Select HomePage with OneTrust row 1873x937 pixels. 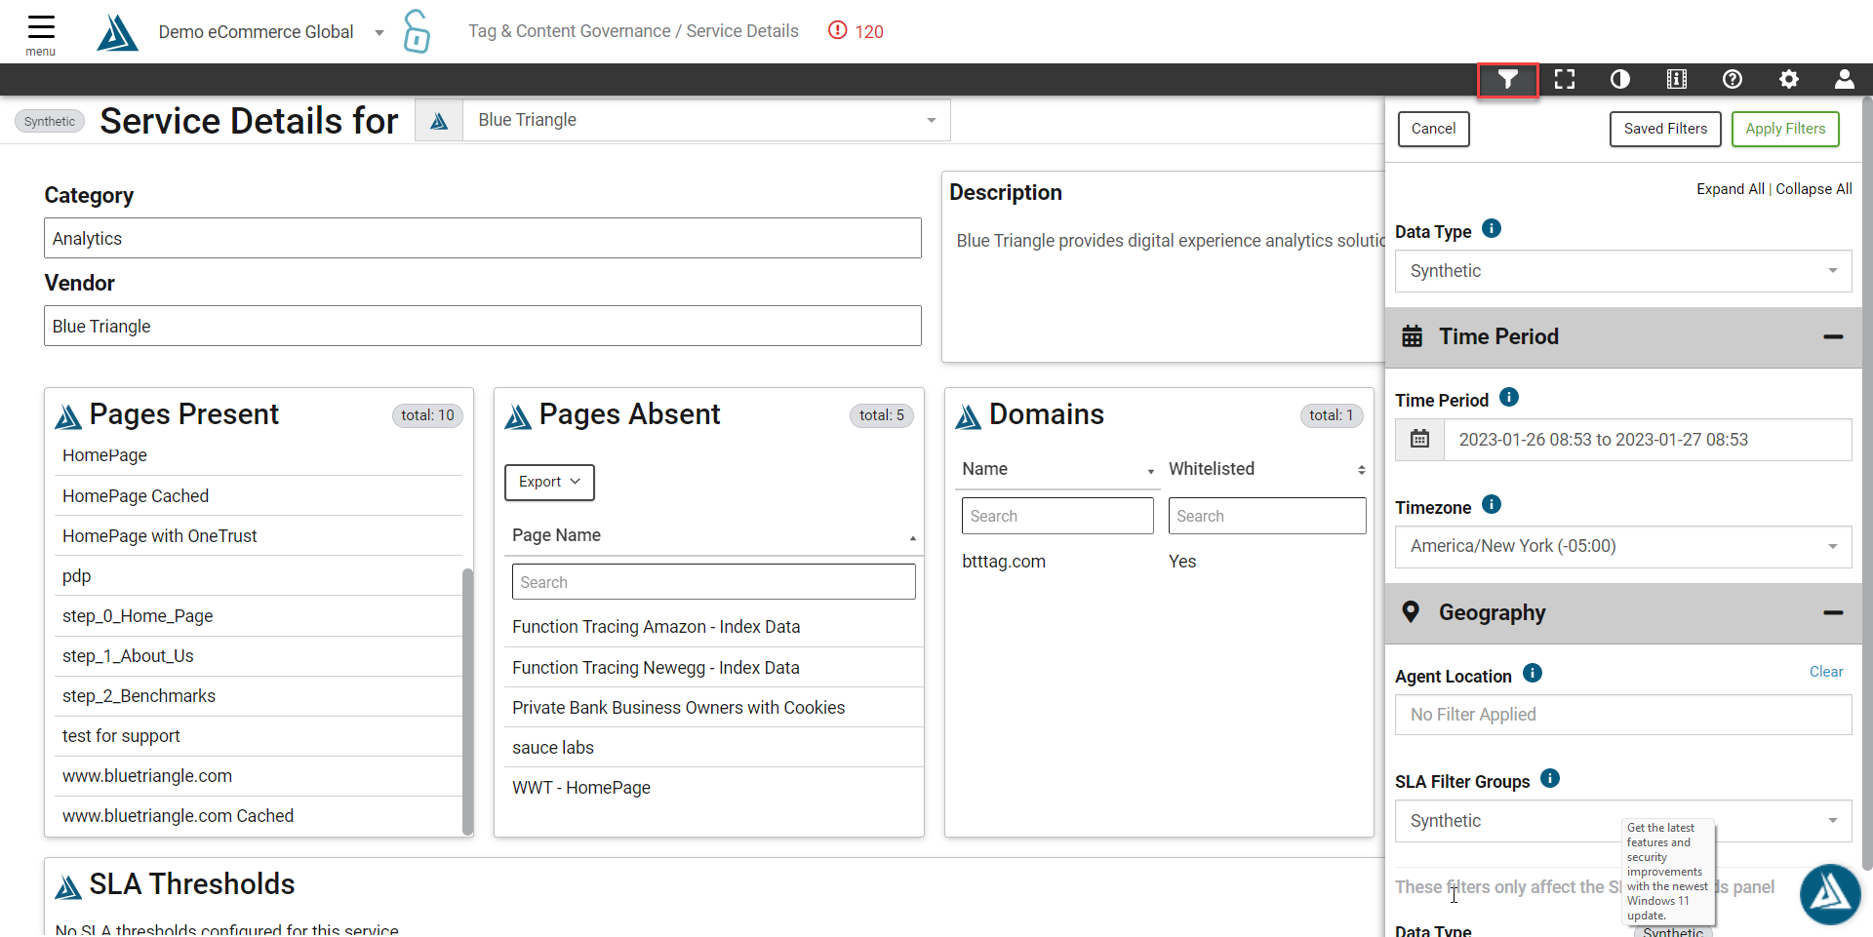coord(259,536)
